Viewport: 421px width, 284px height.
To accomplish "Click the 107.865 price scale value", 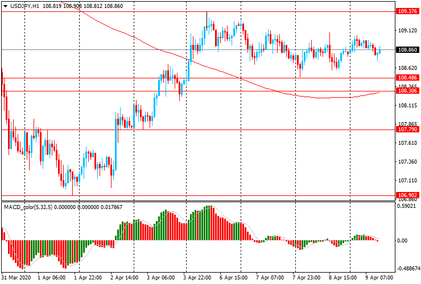I will point(407,124).
